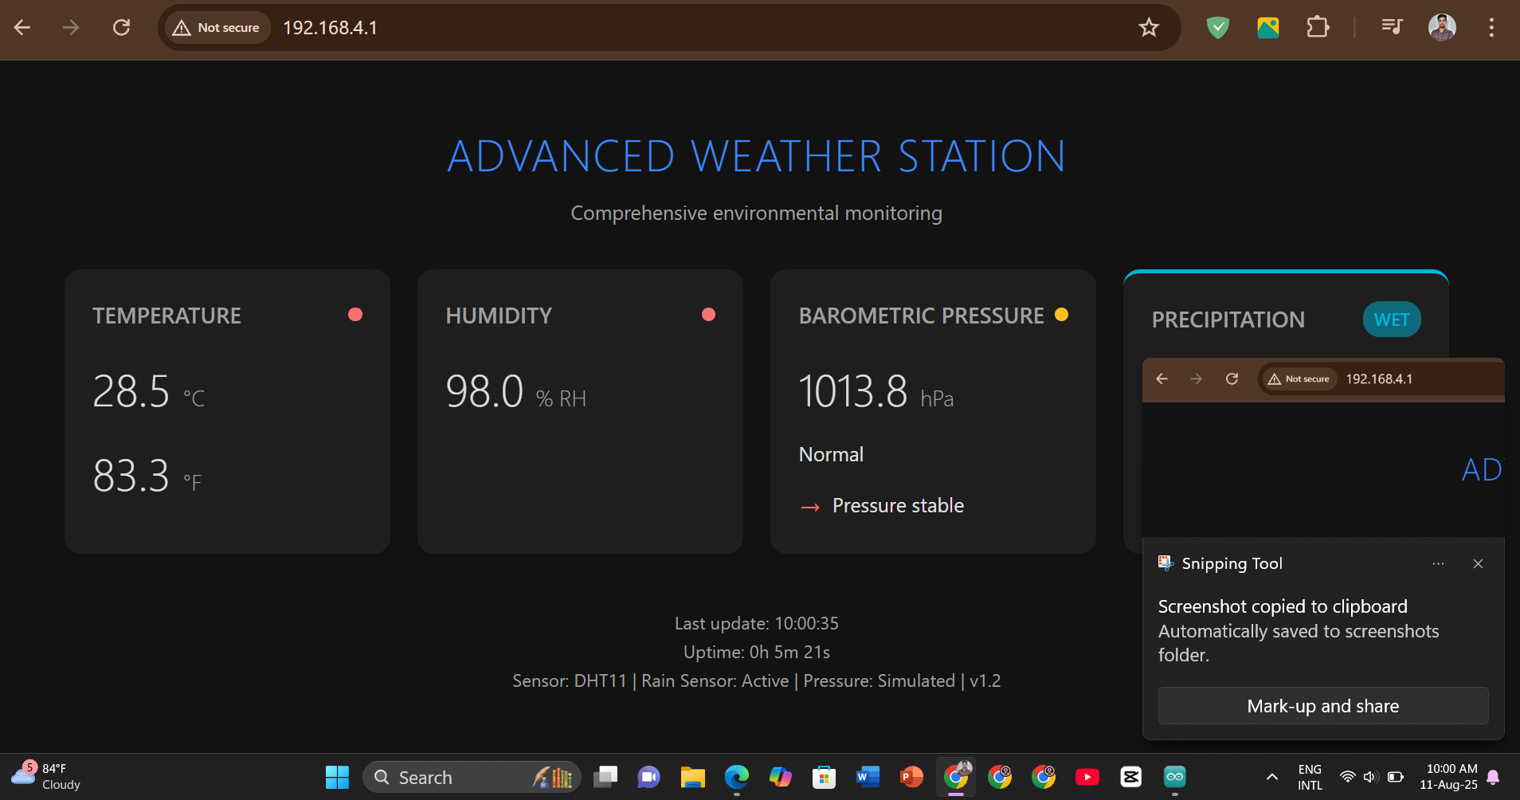Open the clock showing 10:00 AM 11-Aug-25
Screen dimensions: 1520x800
pos(1449,777)
